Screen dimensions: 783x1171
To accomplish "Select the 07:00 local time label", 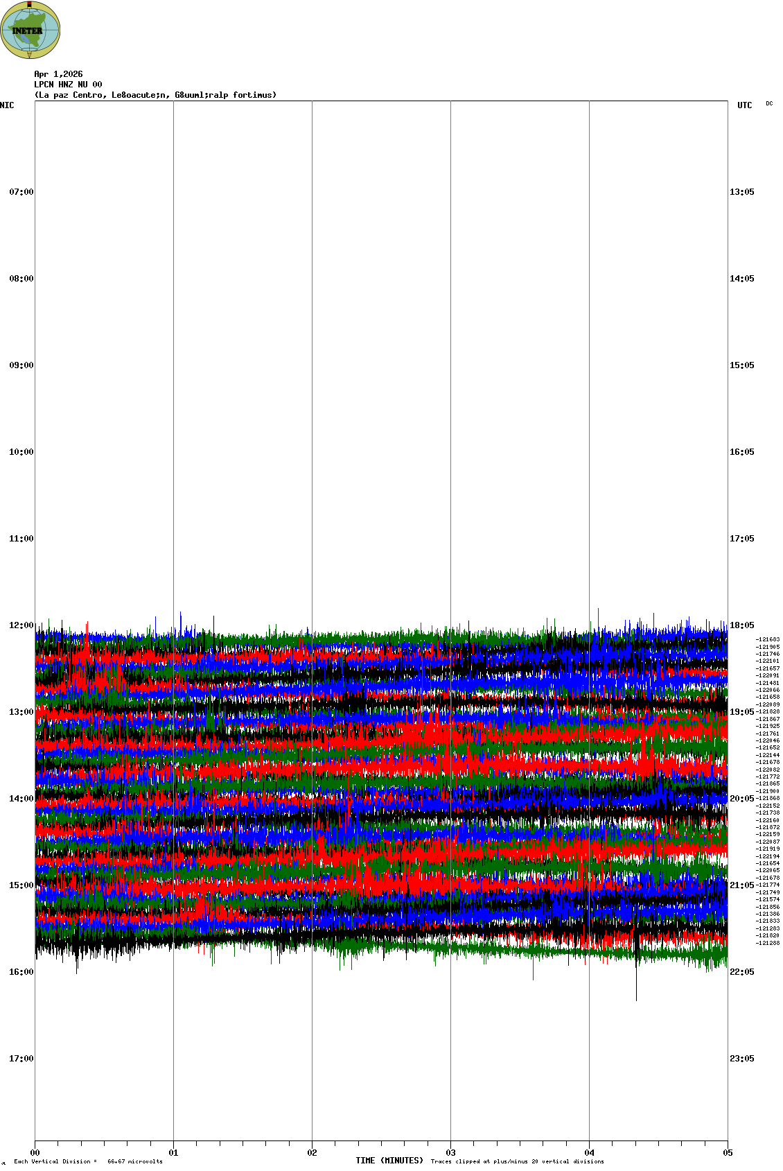I will click(x=21, y=192).
